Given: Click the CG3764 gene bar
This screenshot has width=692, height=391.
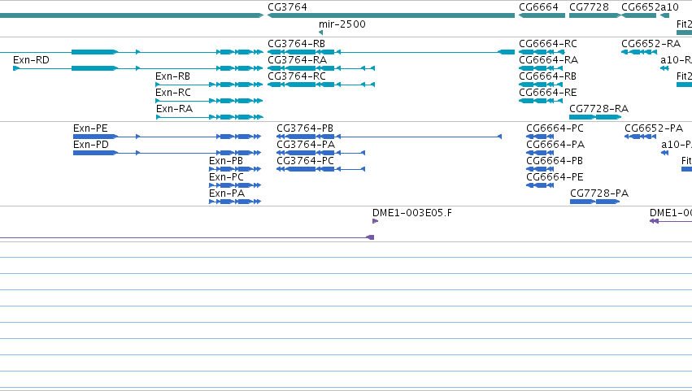Looking at the screenshot, I should 391,15.
